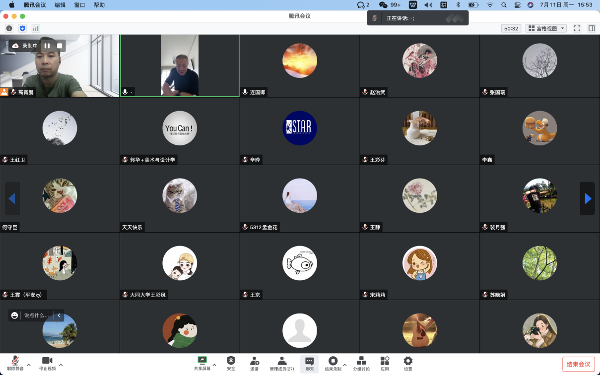Image resolution: width=600 pixels, height=375 pixels.
Task: Open Breakout Rooms (分组讨论)
Action: [361, 363]
